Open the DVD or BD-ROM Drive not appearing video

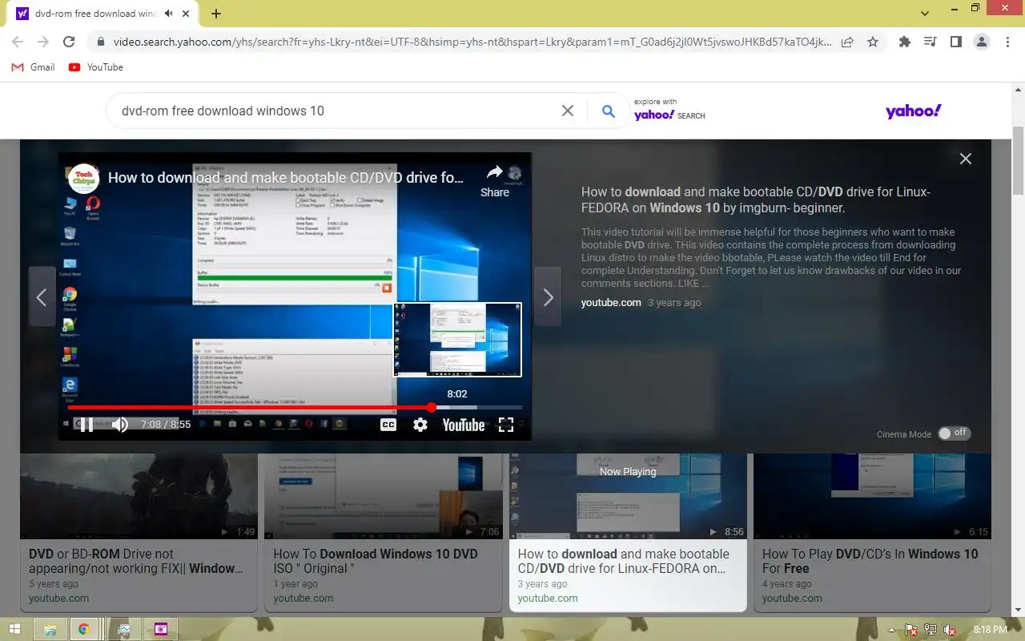pos(139,495)
